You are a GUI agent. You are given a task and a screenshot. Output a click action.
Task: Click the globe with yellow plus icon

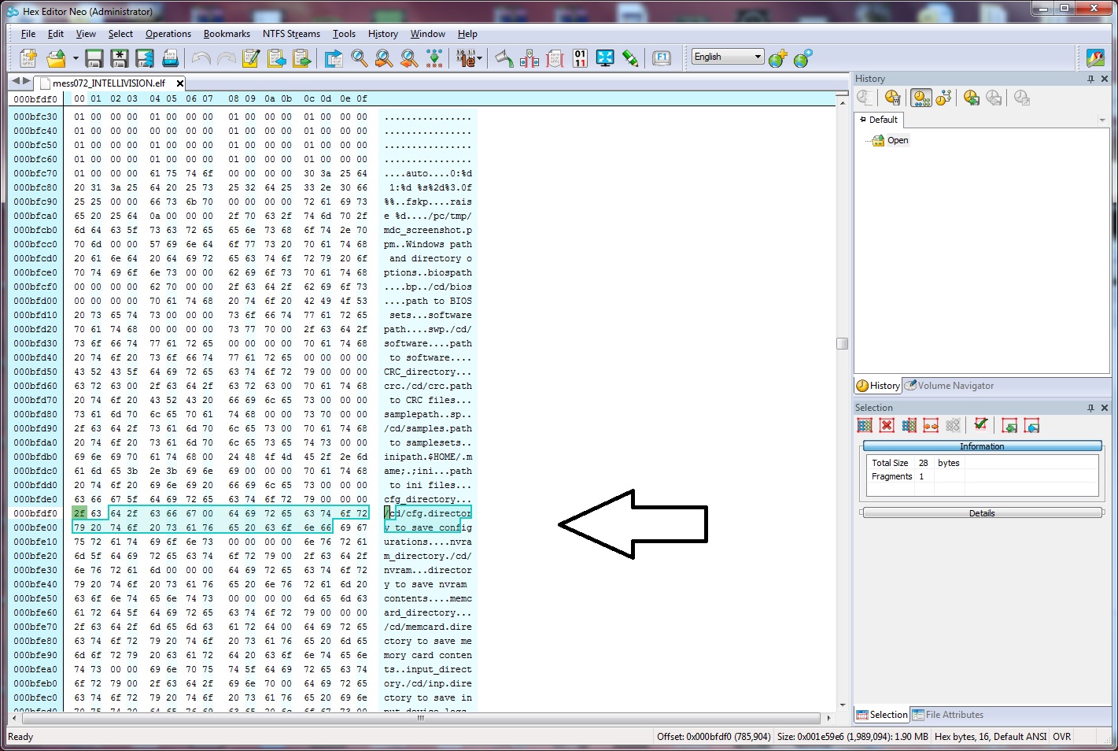(x=778, y=57)
